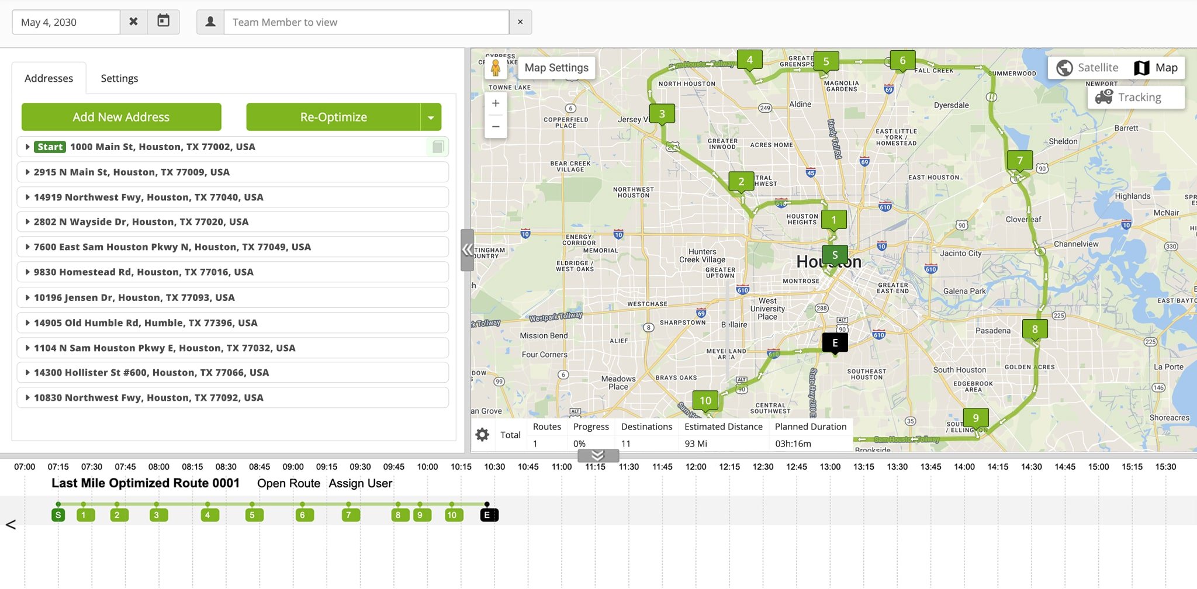The height and width of the screenshot is (589, 1197).
Task: Click map marker 9
Action: tap(975, 418)
